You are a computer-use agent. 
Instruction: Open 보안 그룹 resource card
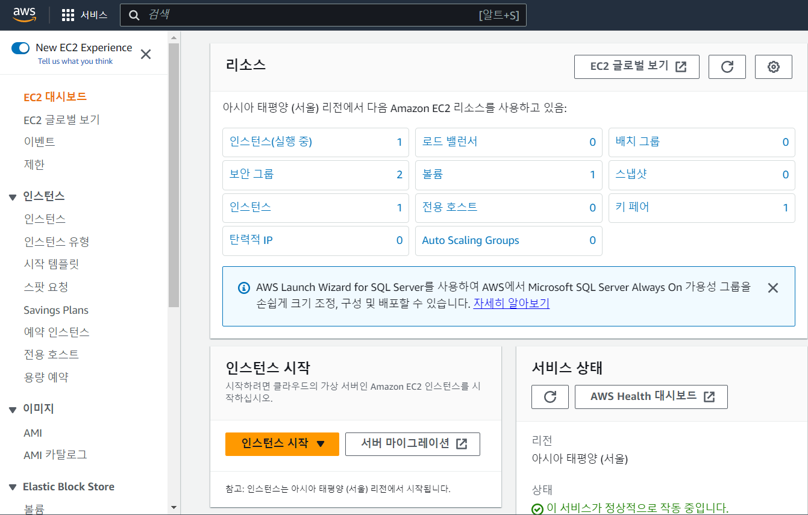[x=316, y=175]
